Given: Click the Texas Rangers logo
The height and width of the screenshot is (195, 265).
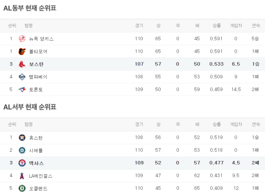Looking at the screenshot, I should point(22,163).
